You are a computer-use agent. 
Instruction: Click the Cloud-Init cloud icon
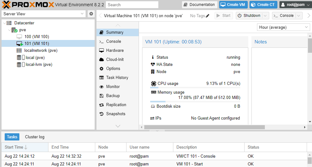[102, 59]
